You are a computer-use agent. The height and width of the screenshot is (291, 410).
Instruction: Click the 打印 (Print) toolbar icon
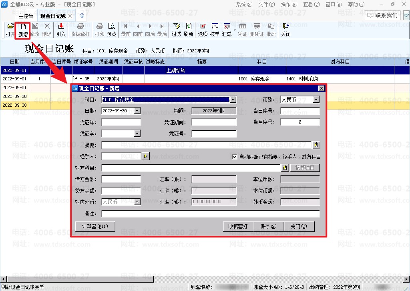pos(99,30)
